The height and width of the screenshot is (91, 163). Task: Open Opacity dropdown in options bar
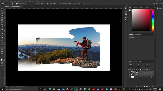45,4
